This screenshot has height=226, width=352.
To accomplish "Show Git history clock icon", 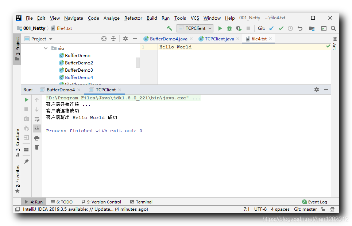I will pyautogui.click(x=290, y=28).
